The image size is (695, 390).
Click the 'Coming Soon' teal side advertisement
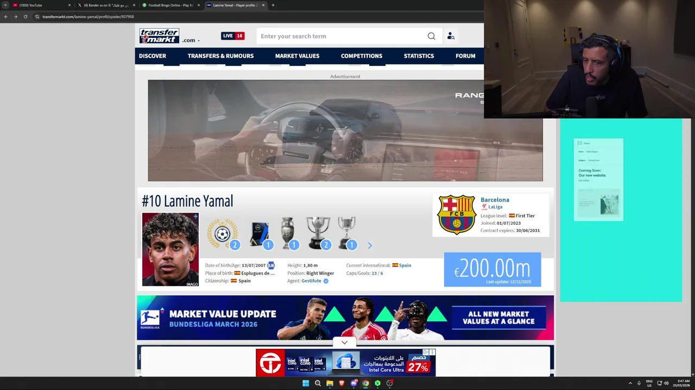coord(621,210)
